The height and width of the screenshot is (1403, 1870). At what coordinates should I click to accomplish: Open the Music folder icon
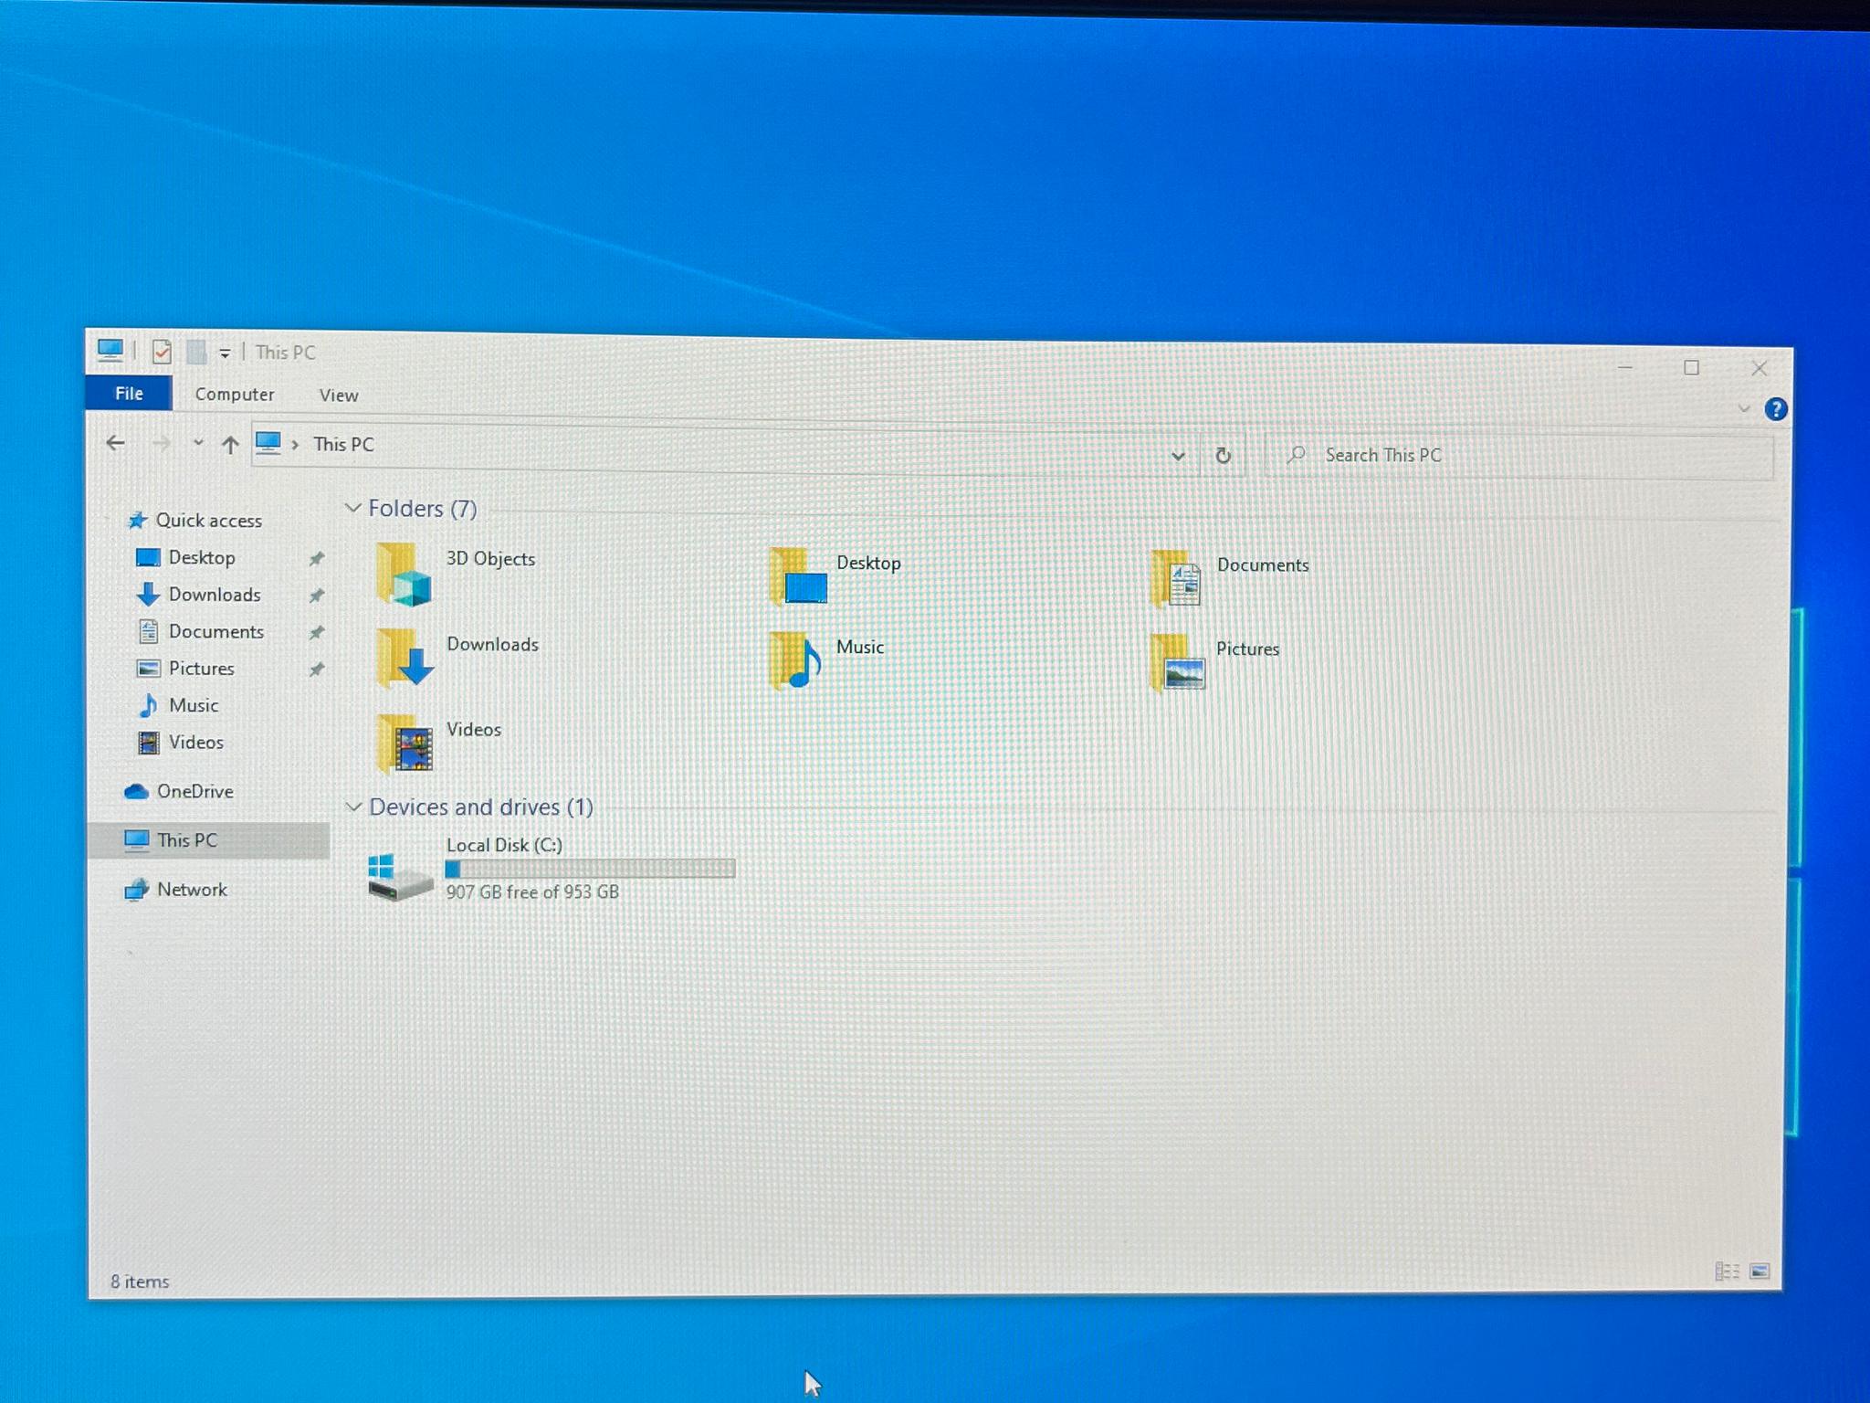(795, 659)
